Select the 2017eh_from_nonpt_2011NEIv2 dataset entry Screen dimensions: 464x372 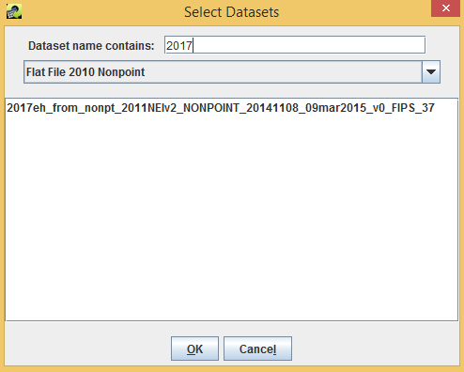click(x=221, y=108)
